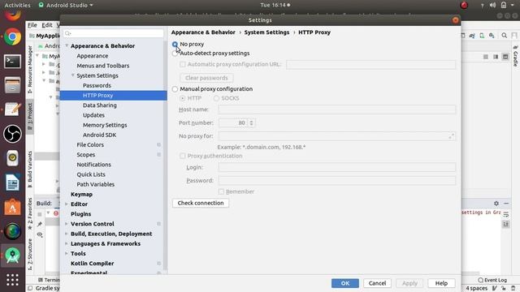This screenshot has width=520, height=292.
Task: Focus the settings search field
Action: point(114,33)
